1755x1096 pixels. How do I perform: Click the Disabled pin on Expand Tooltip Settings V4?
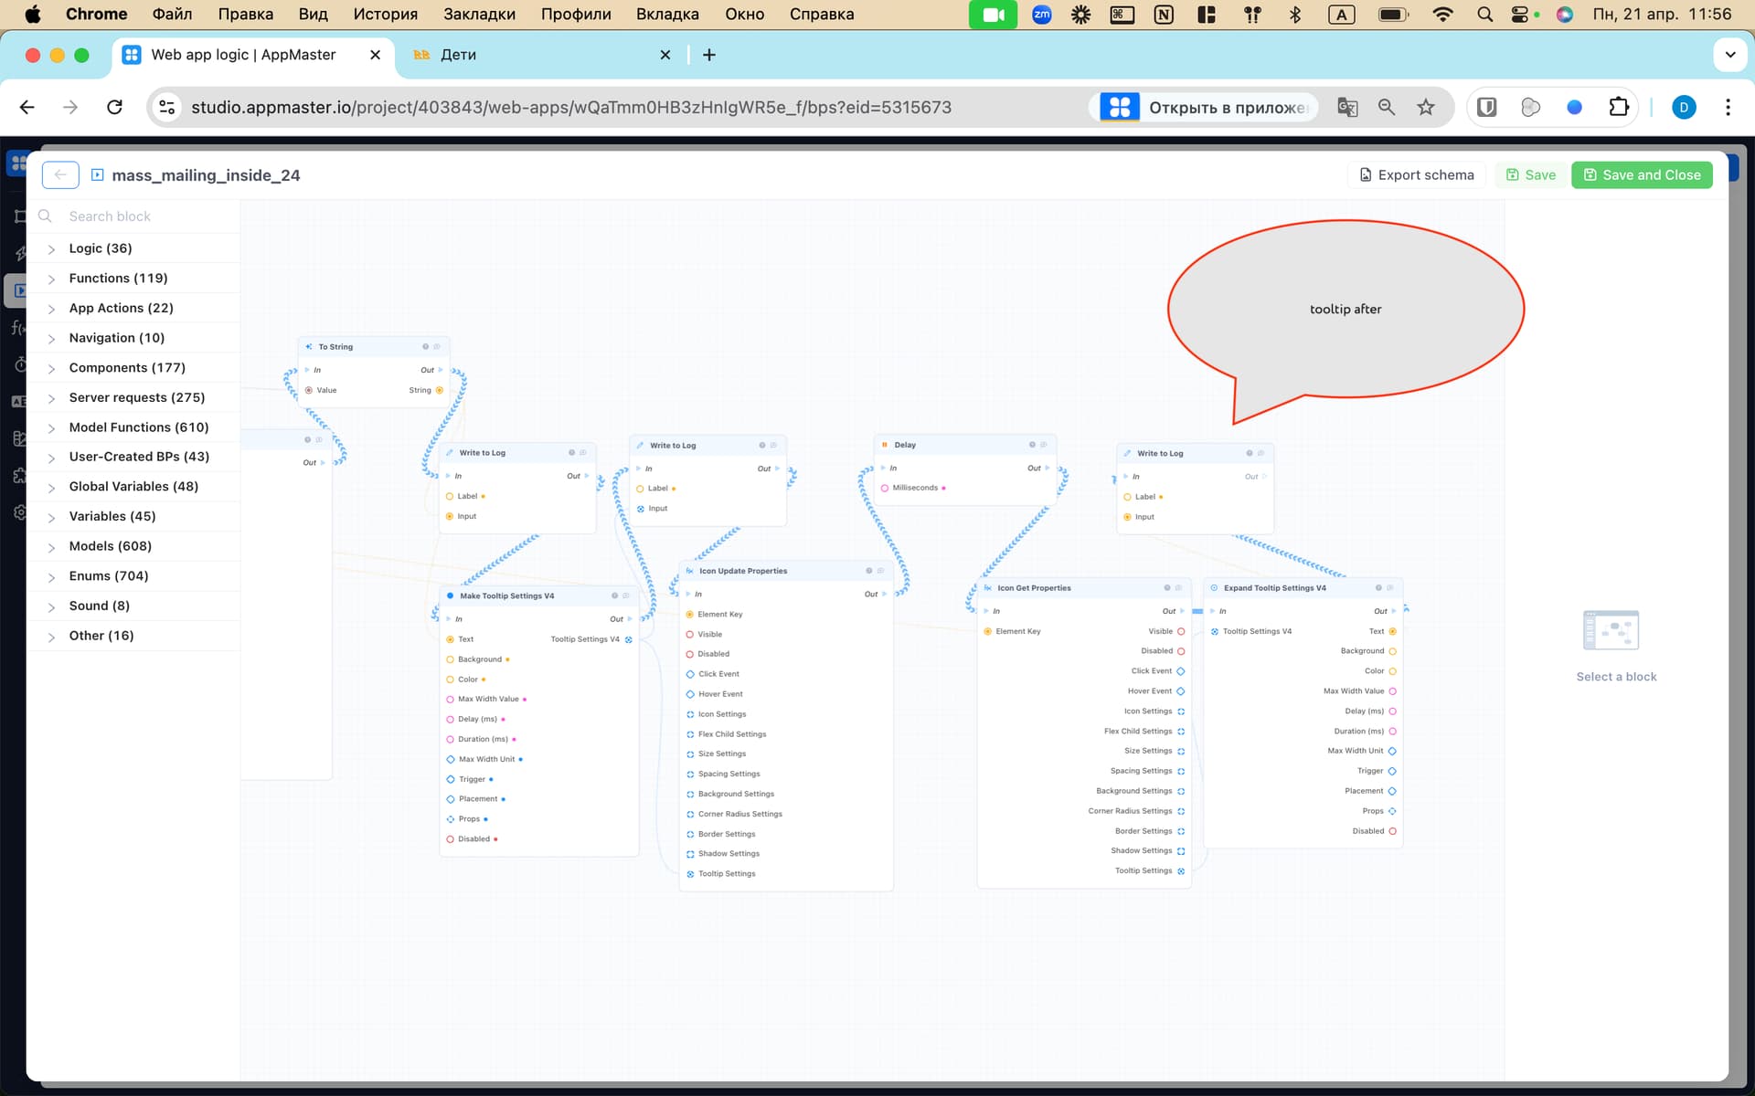pyautogui.click(x=1392, y=831)
